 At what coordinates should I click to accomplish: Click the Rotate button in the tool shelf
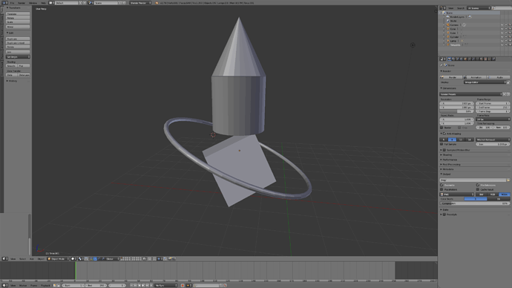click(18, 19)
